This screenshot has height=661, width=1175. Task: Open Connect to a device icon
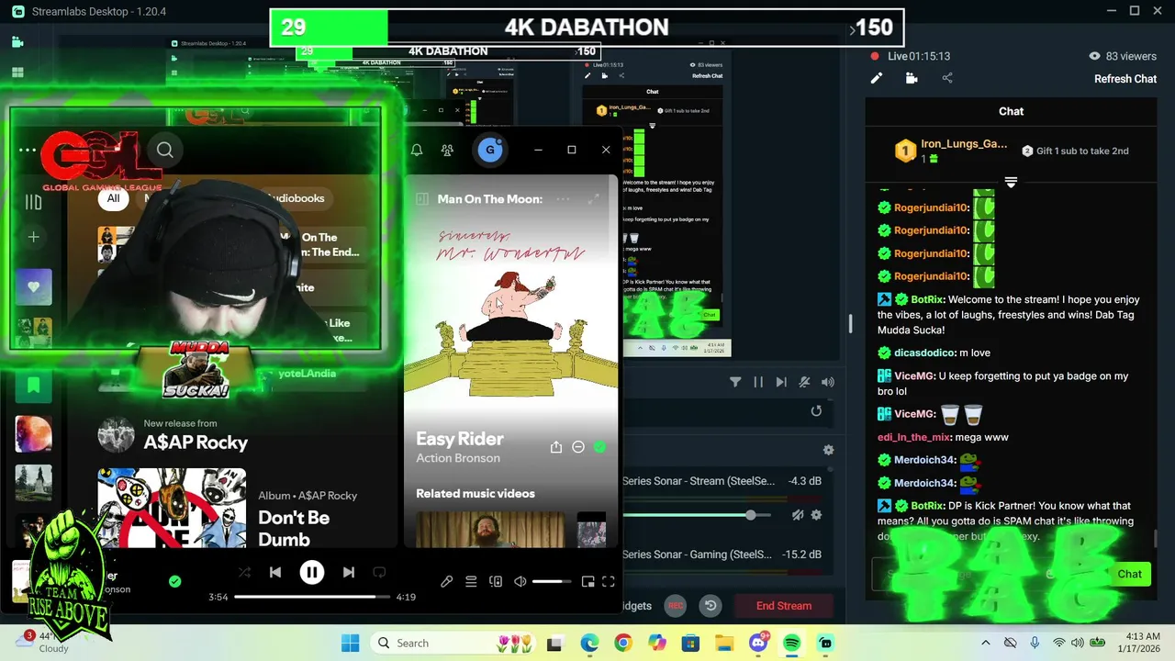point(496,581)
